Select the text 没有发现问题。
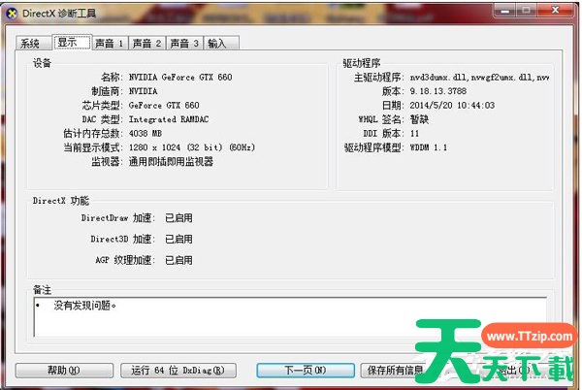This screenshot has width=582, height=390. 85,306
